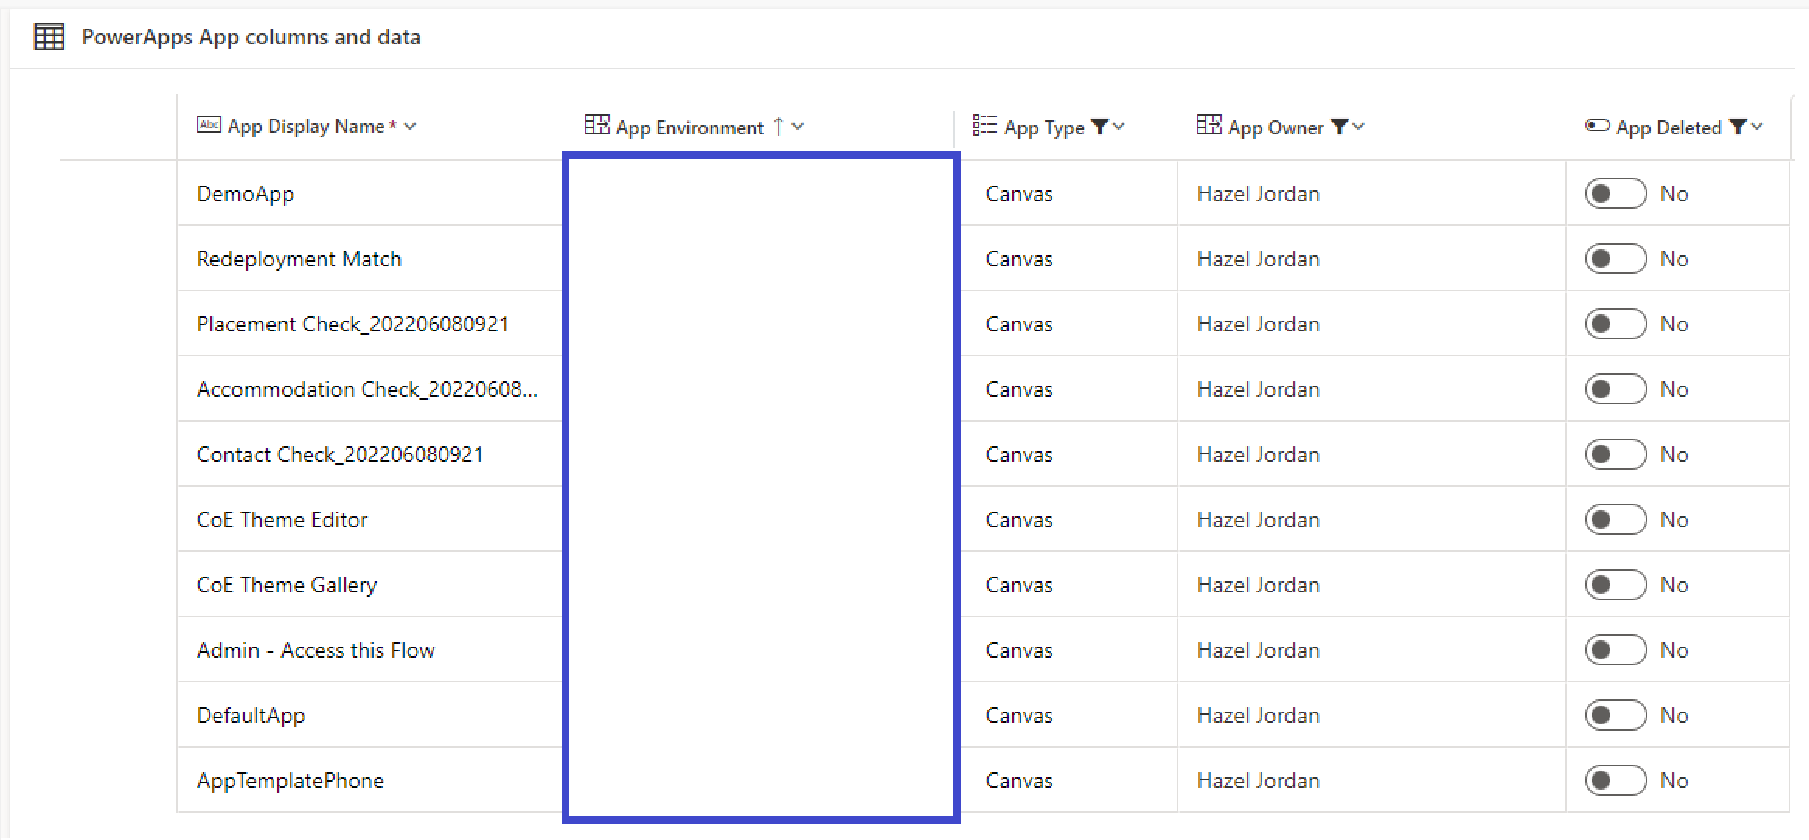Click the text column type icon on App Display Name
The height and width of the screenshot is (840, 1809).
pyautogui.click(x=207, y=125)
